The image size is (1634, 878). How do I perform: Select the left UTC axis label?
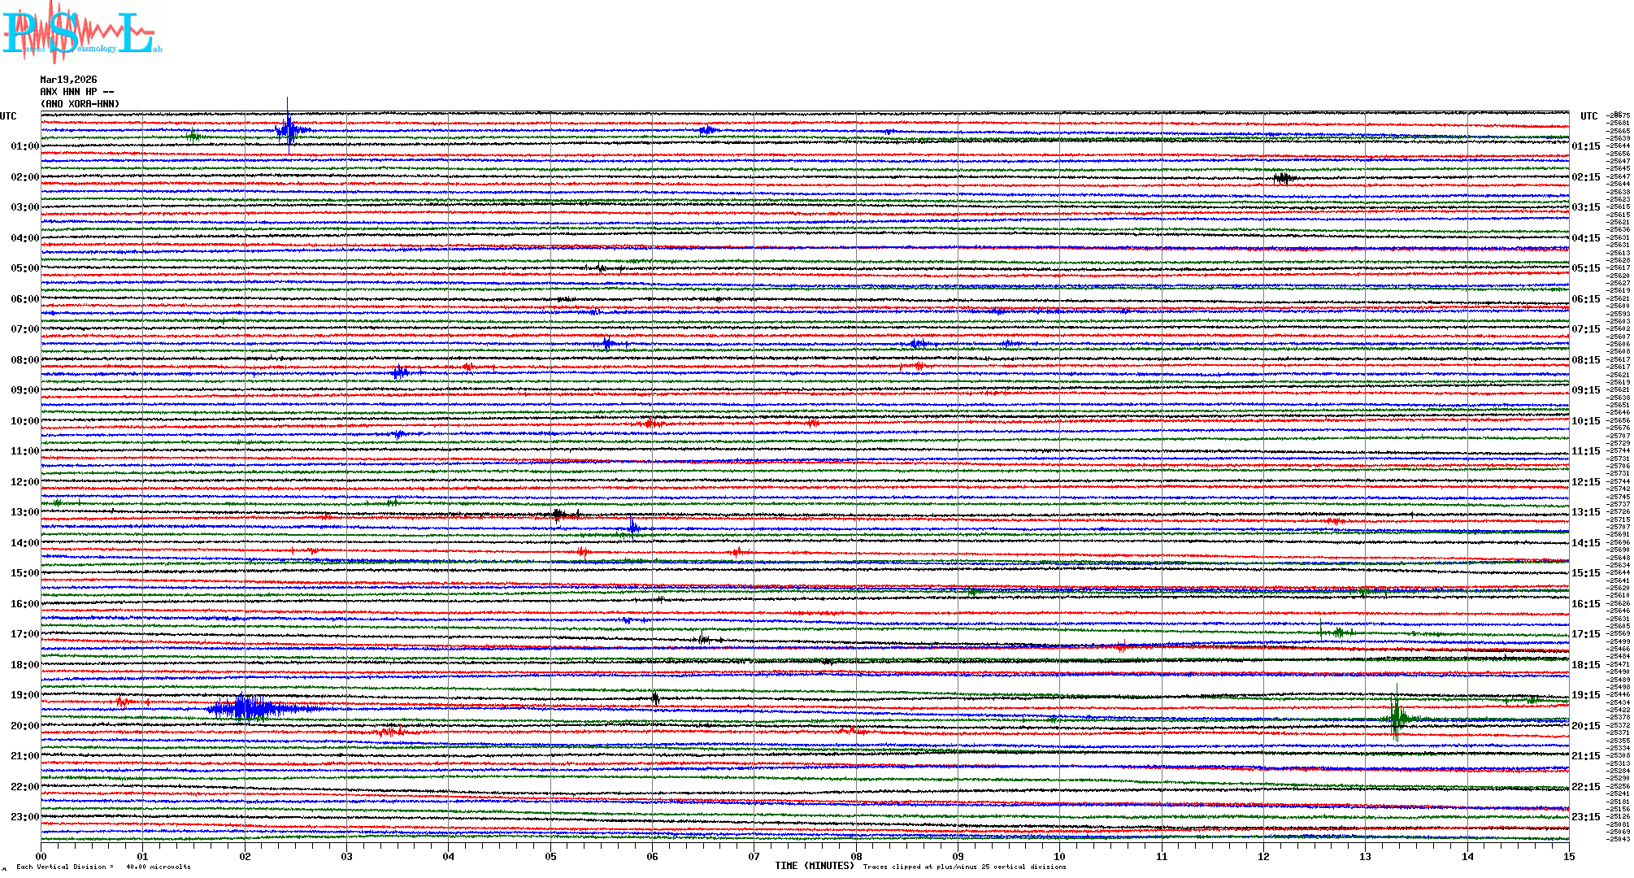click(x=8, y=116)
